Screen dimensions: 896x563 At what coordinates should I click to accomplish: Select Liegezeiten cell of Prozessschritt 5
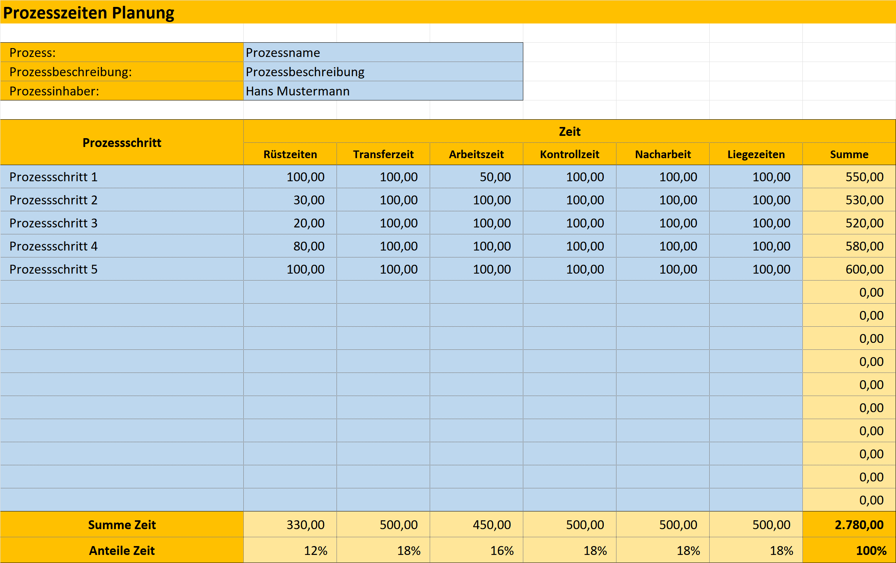[x=756, y=269]
